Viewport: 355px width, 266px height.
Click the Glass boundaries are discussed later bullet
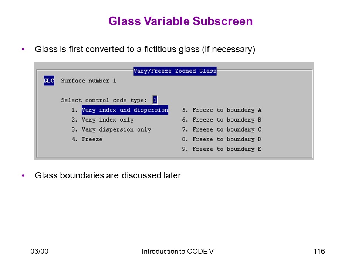(x=108, y=175)
